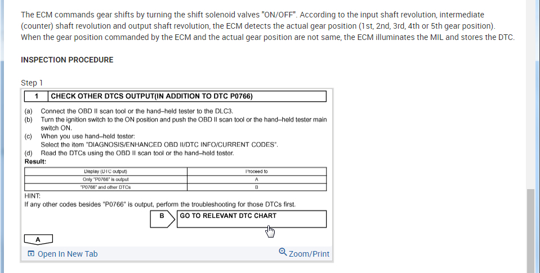Select the 'P0766 and other DTCs' table row
540x273 pixels.
pos(105,187)
